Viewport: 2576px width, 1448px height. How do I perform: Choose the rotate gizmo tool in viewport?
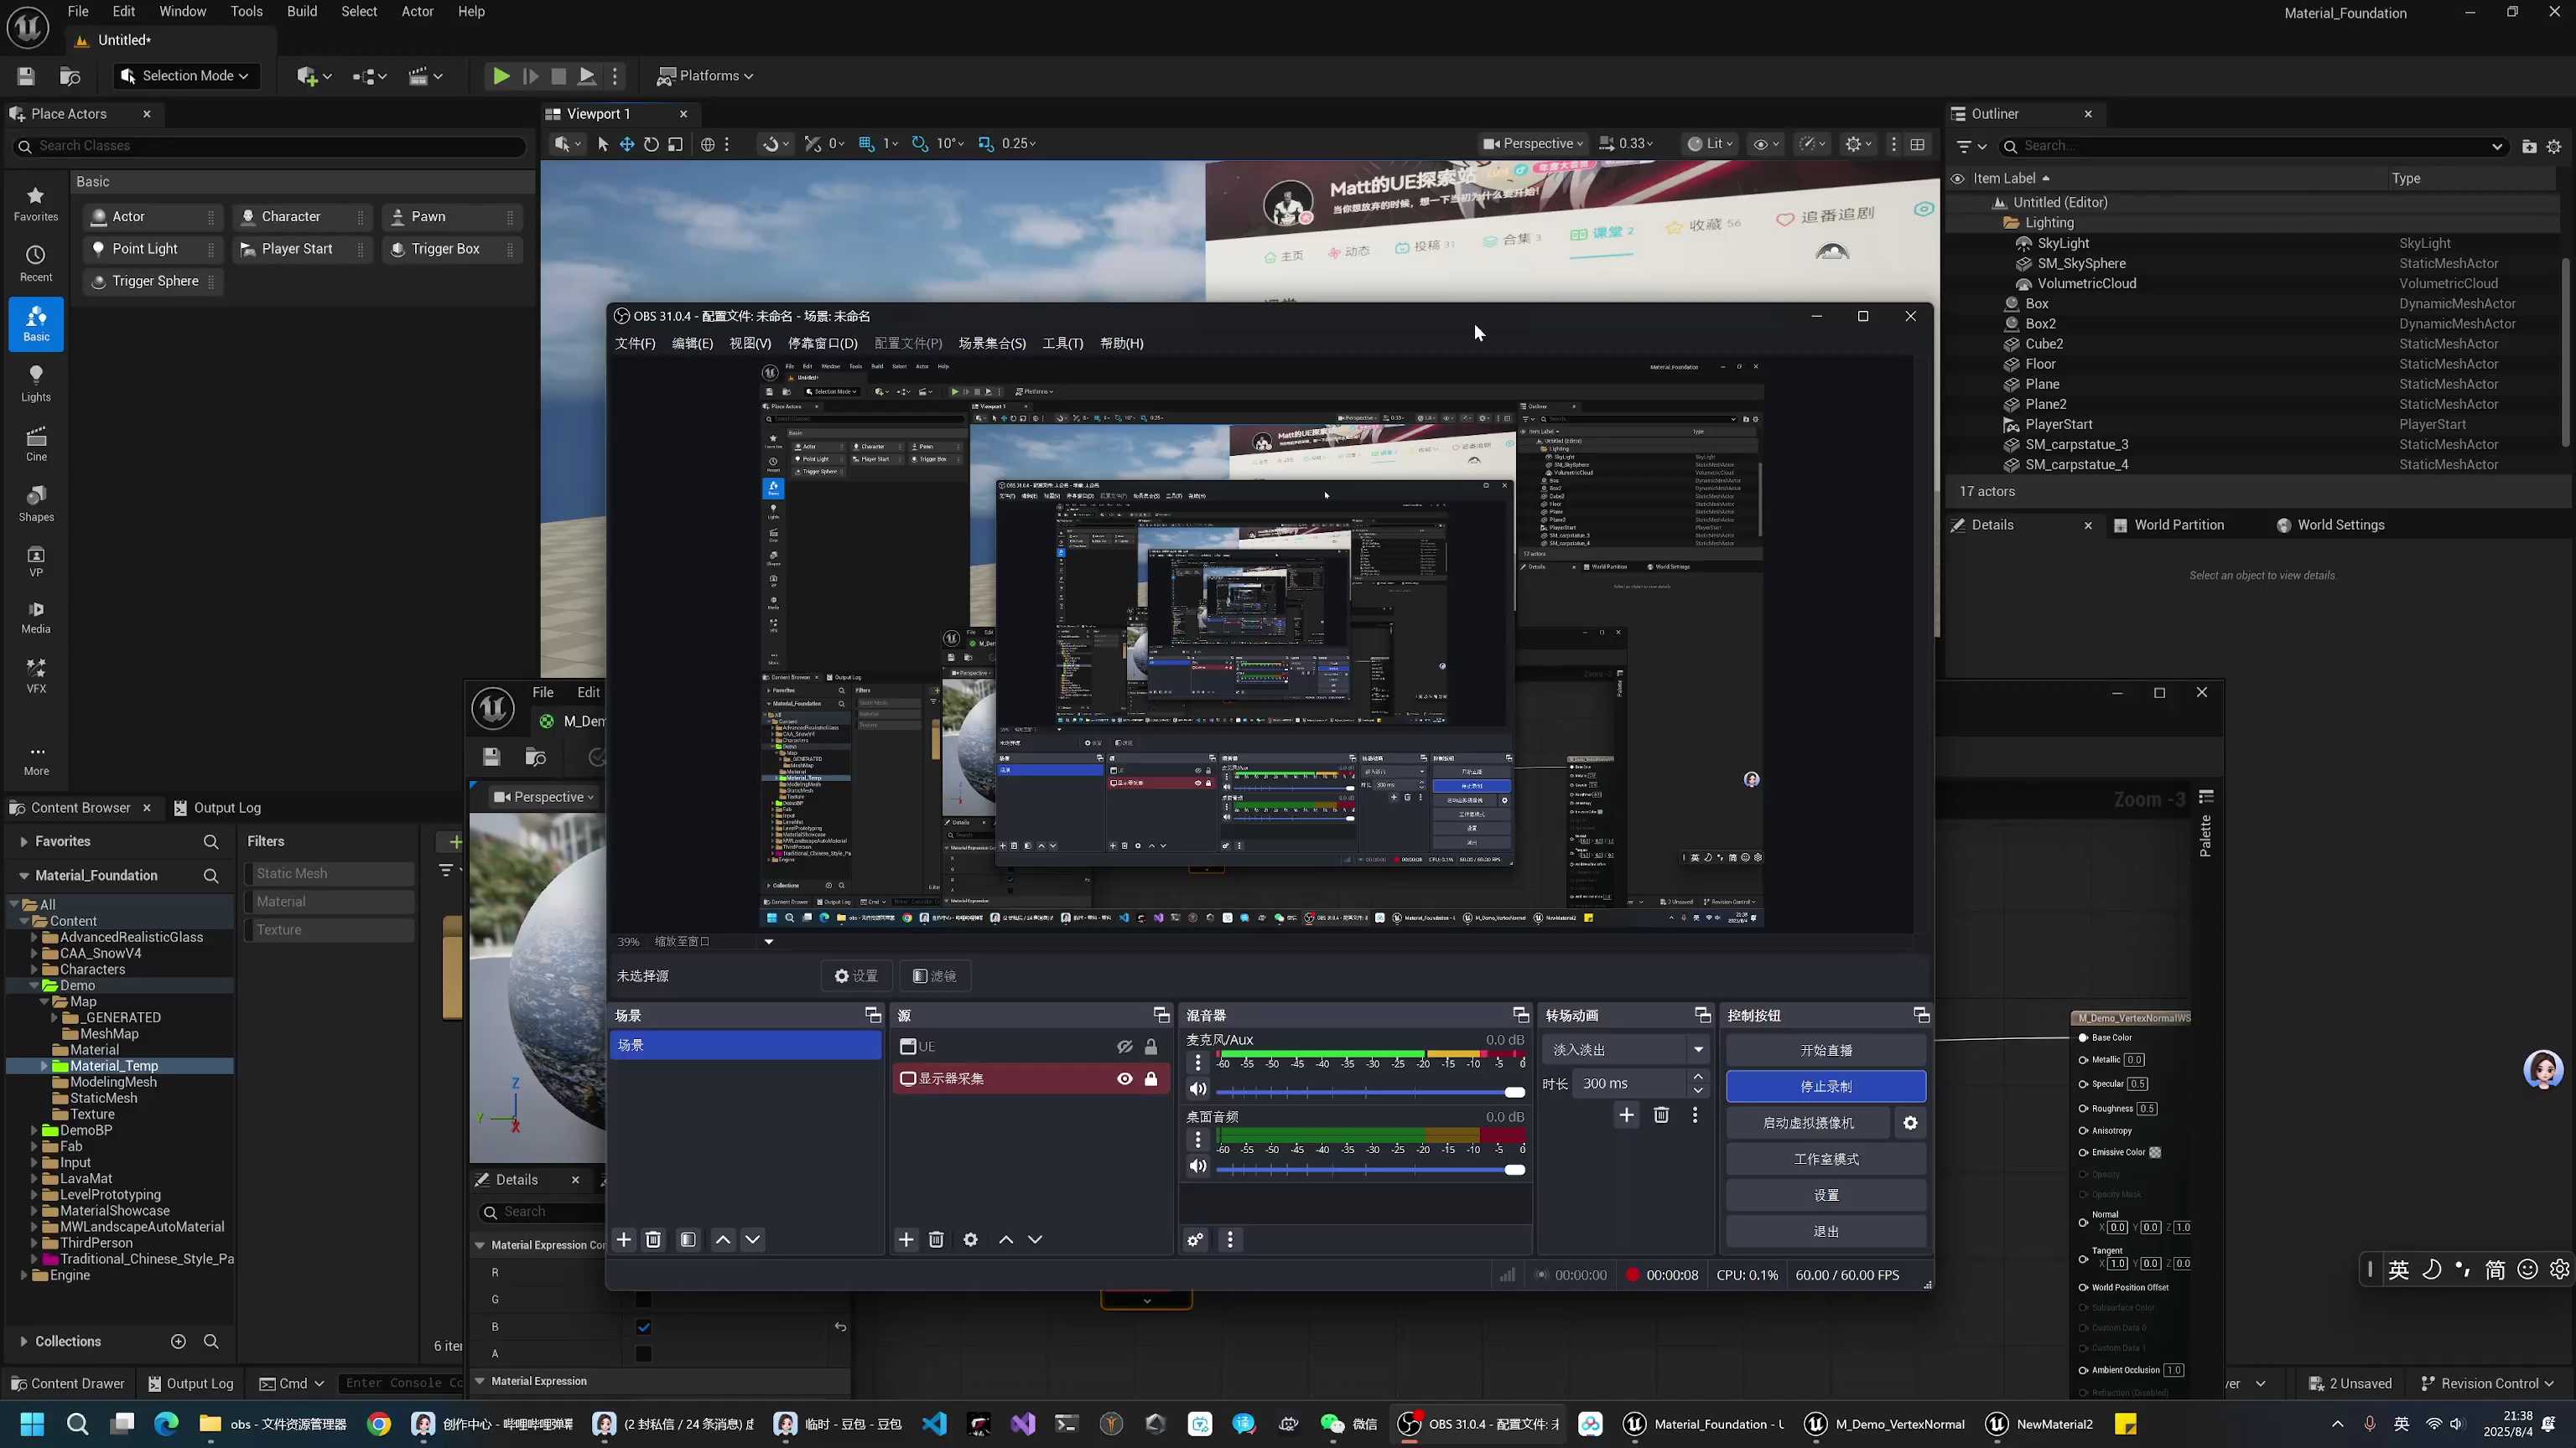click(x=651, y=144)
